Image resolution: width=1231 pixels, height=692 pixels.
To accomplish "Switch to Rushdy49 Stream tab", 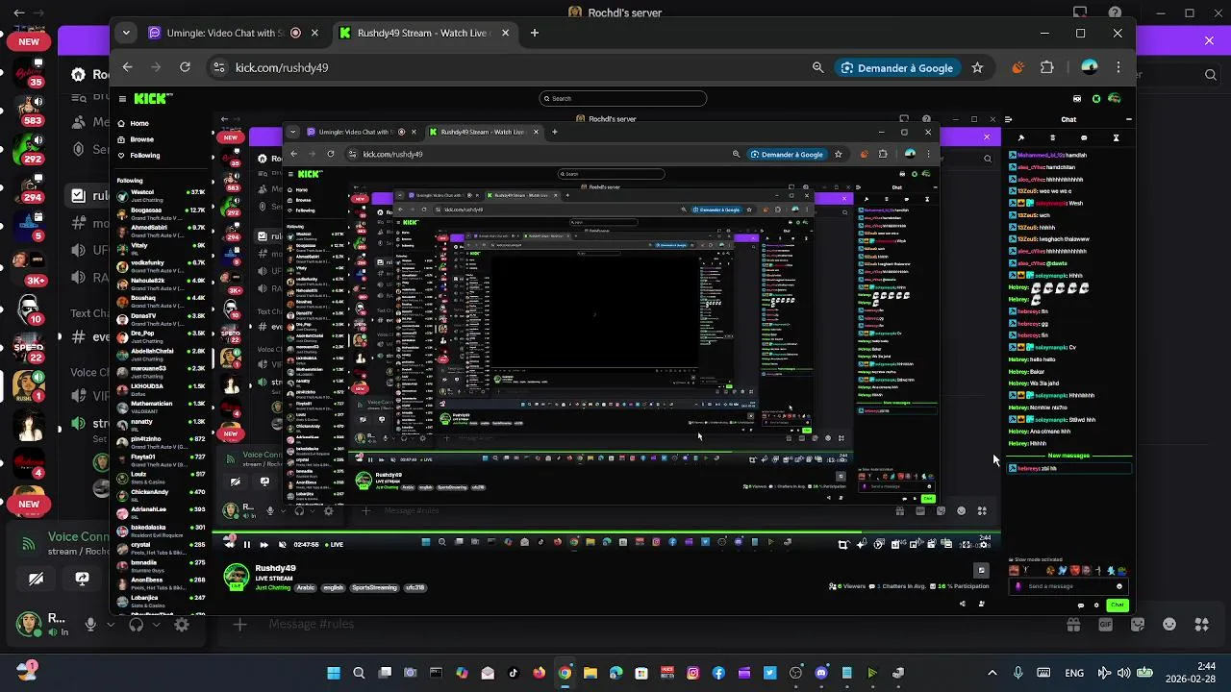I will click(x=422, y=33).
